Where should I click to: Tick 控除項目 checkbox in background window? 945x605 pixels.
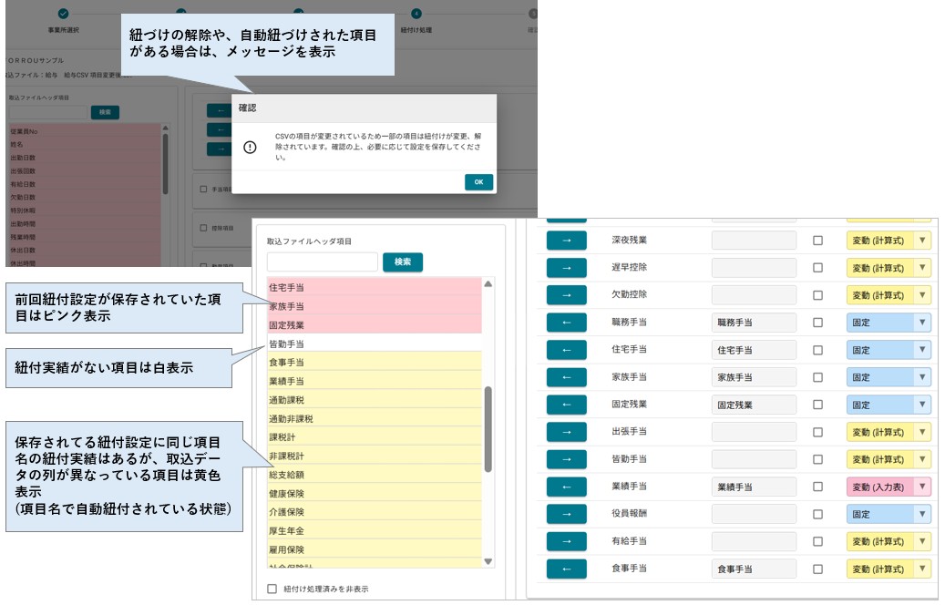(203, 228)
